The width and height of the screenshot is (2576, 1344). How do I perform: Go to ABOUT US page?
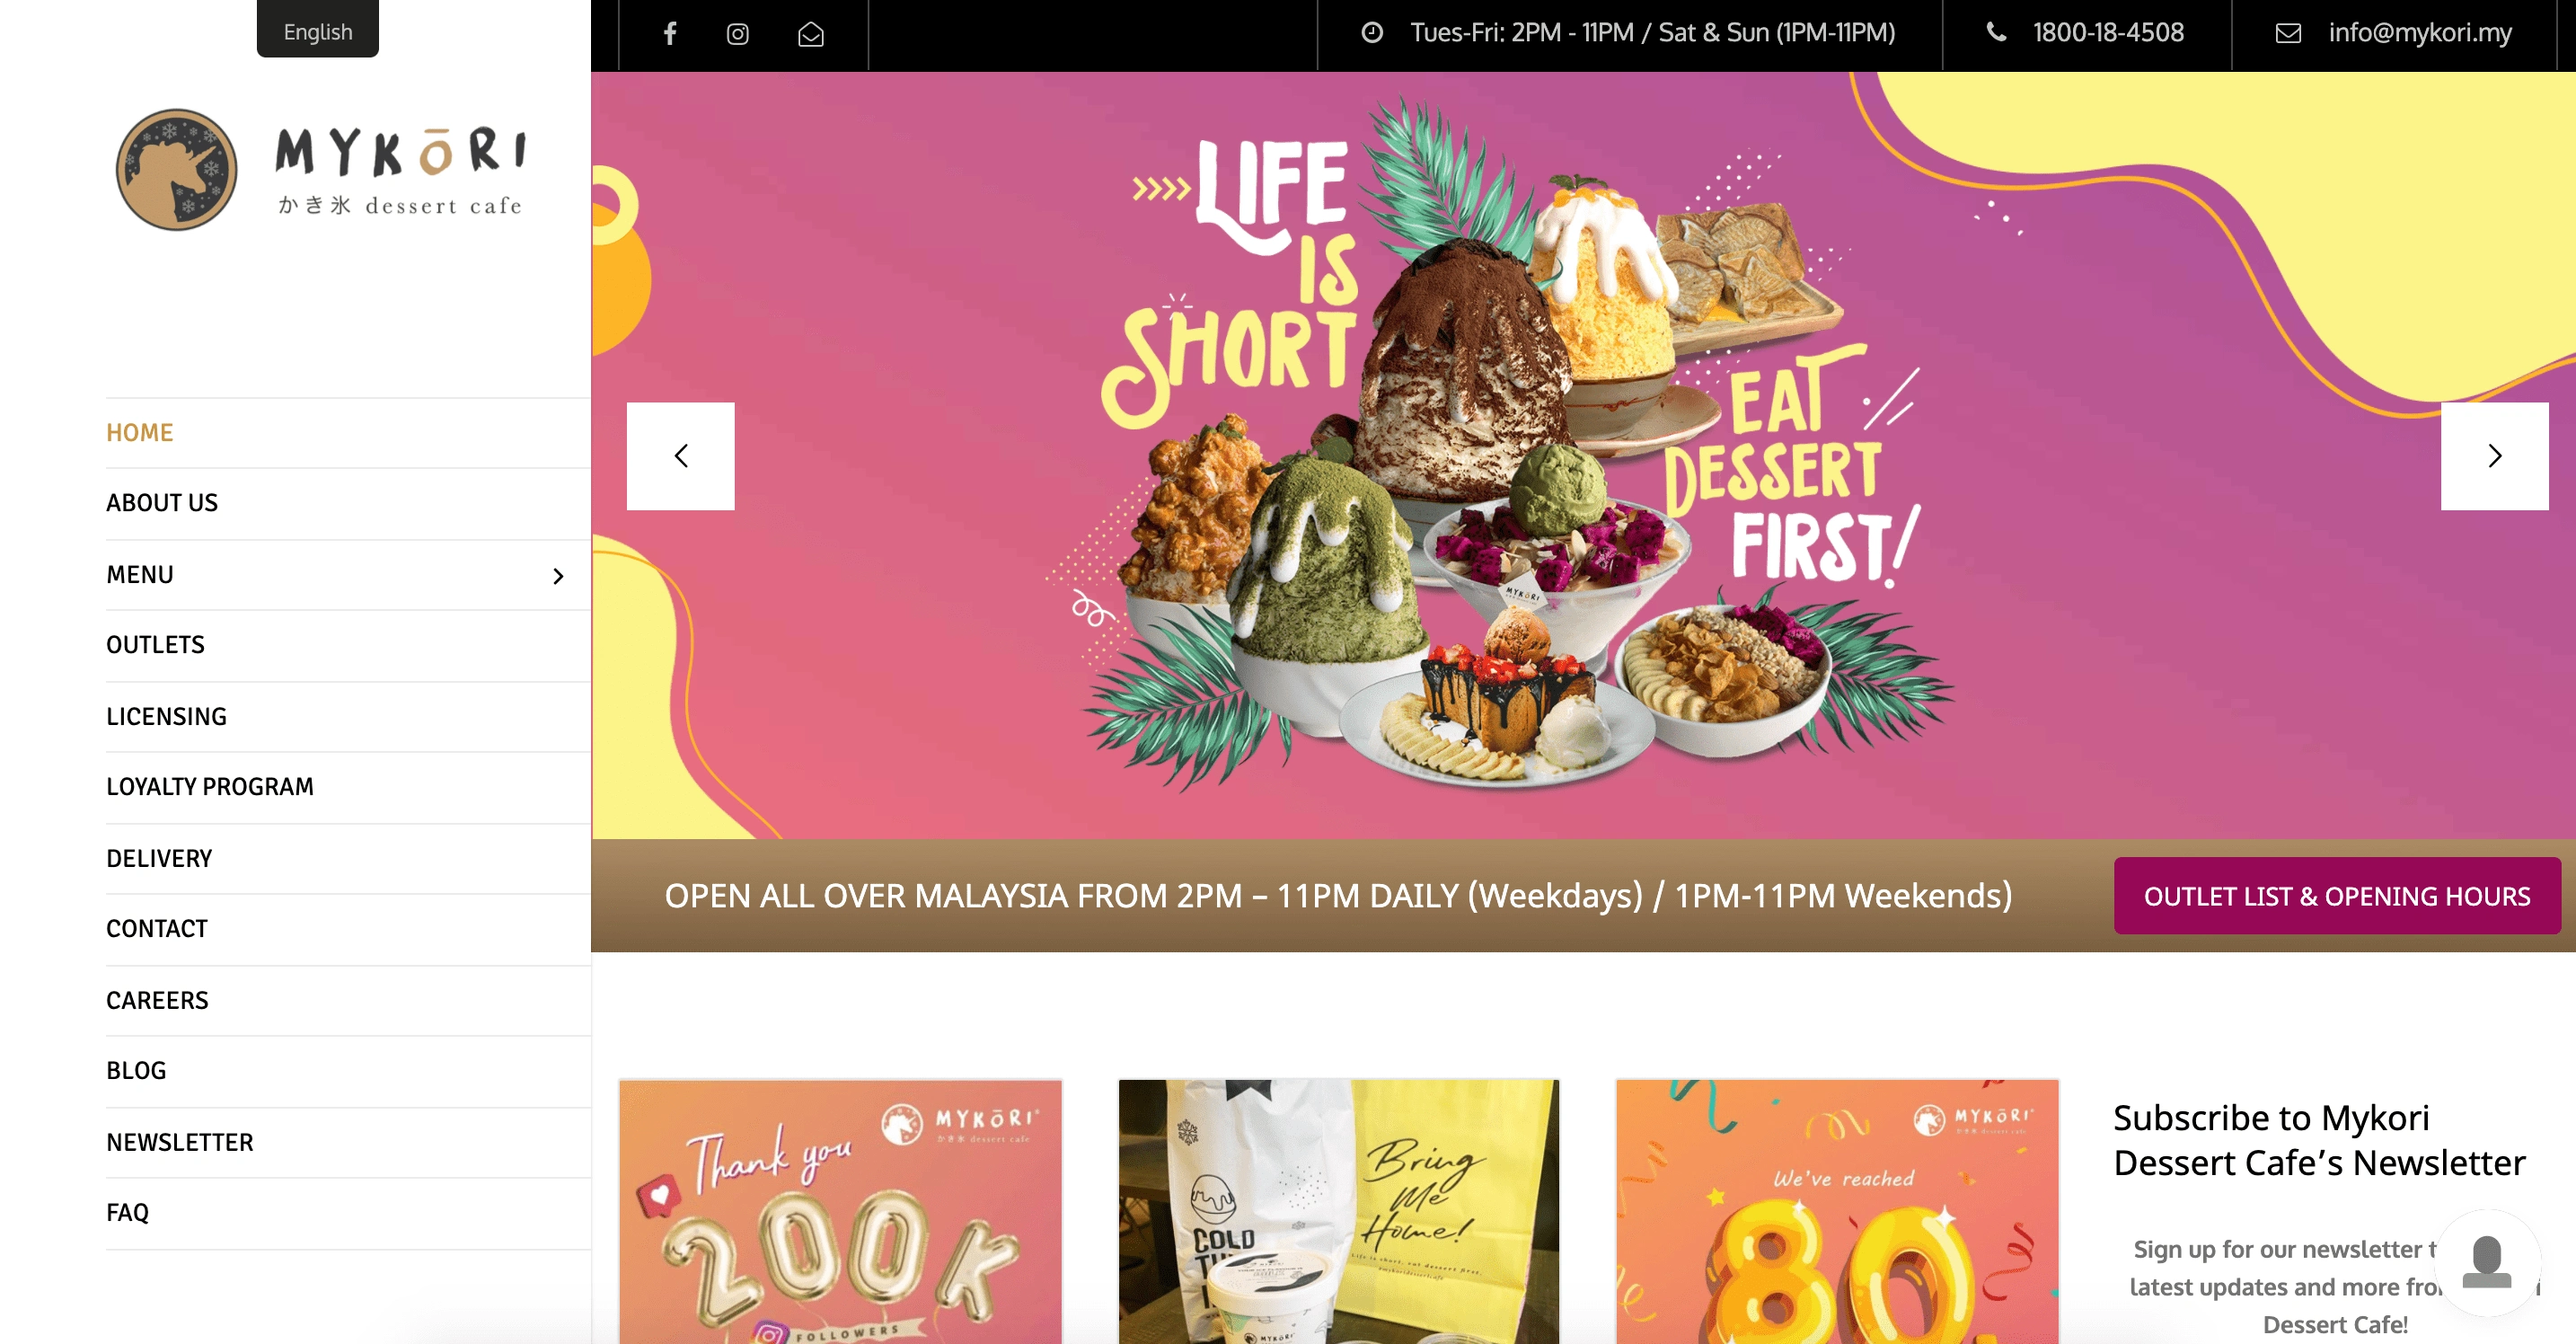pos(162,503)
